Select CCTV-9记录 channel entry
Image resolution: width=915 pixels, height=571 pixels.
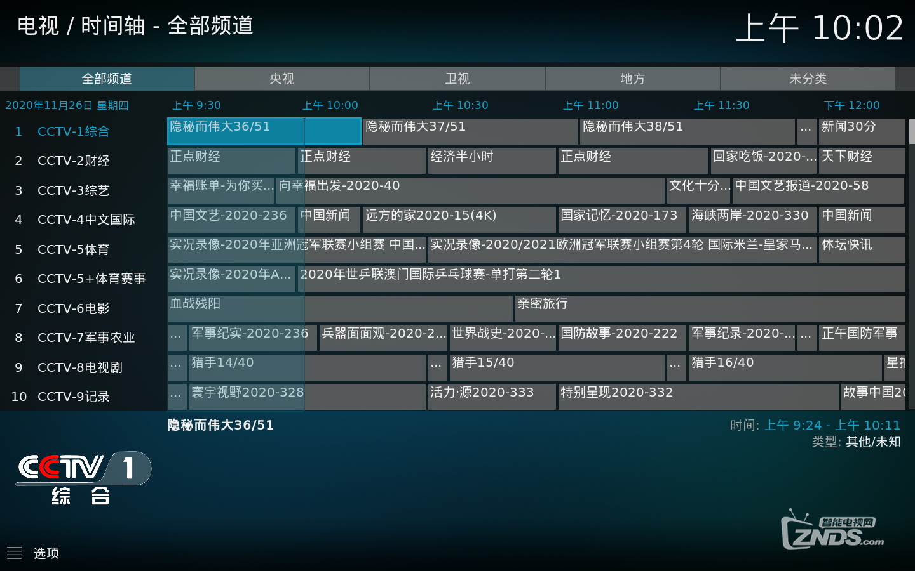(73, 397)
